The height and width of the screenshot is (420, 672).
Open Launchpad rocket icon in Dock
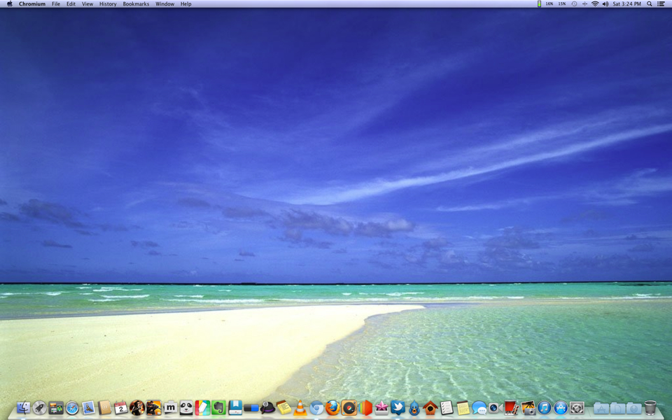tap(39, 407)
